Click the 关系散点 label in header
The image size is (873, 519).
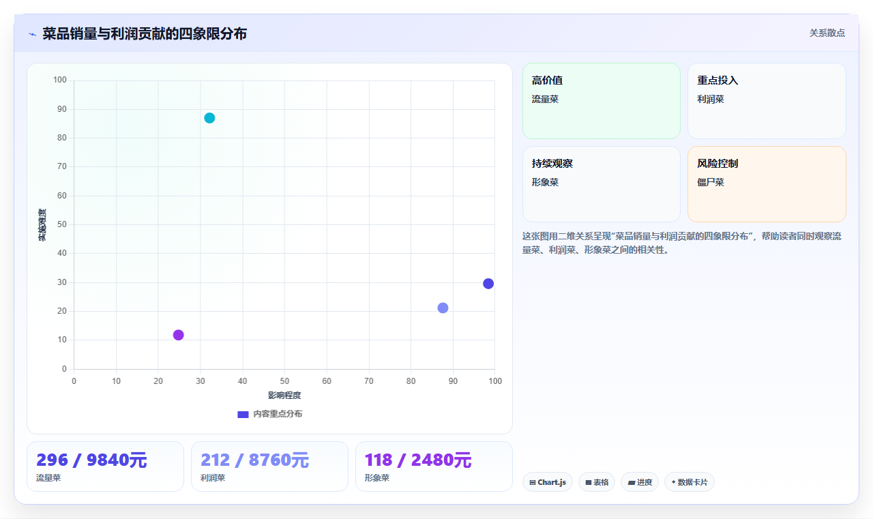click(x=827, y=33)
